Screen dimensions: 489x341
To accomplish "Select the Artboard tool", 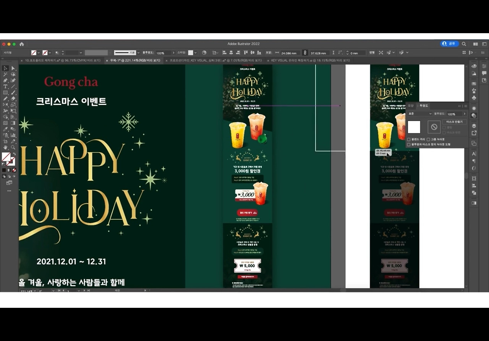I will coord(5,142).
